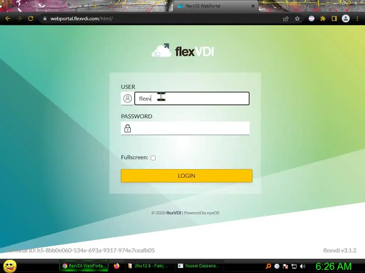Image resolution: width=365 pixels, height=273 pixels.
Task: Focus the PASSWORD field
Action: click(x=192, y=128)
